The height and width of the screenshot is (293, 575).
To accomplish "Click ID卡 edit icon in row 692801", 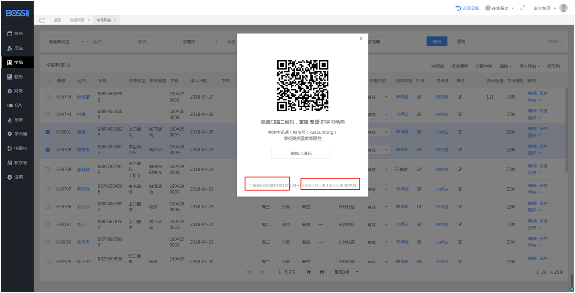I will pyautogui.click(x=419, y=132).
